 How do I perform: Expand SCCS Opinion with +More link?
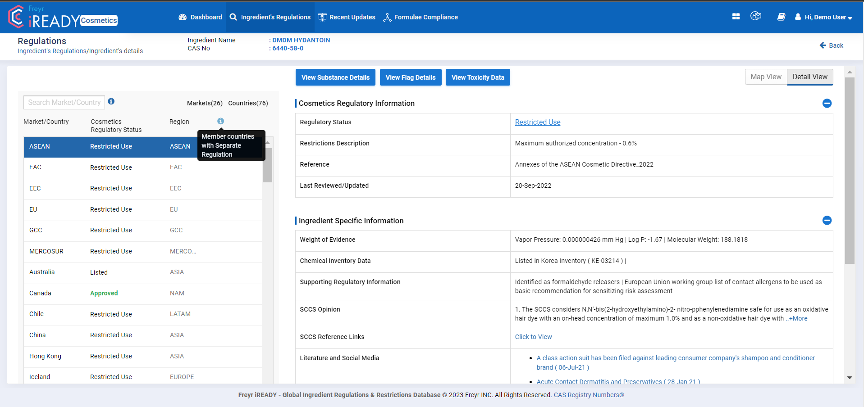[x=798, y=319]
